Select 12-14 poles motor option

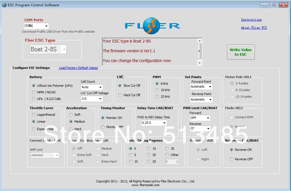coord(241,97)
